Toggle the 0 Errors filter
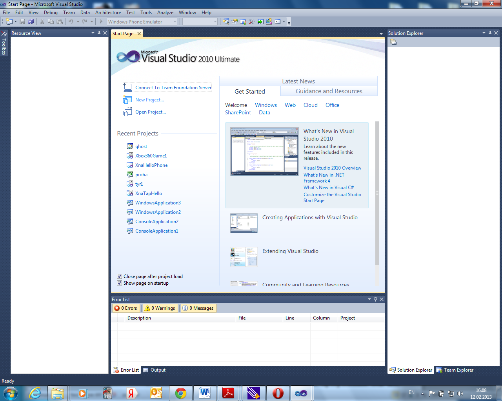502x401 pixels. coord(125,308)
